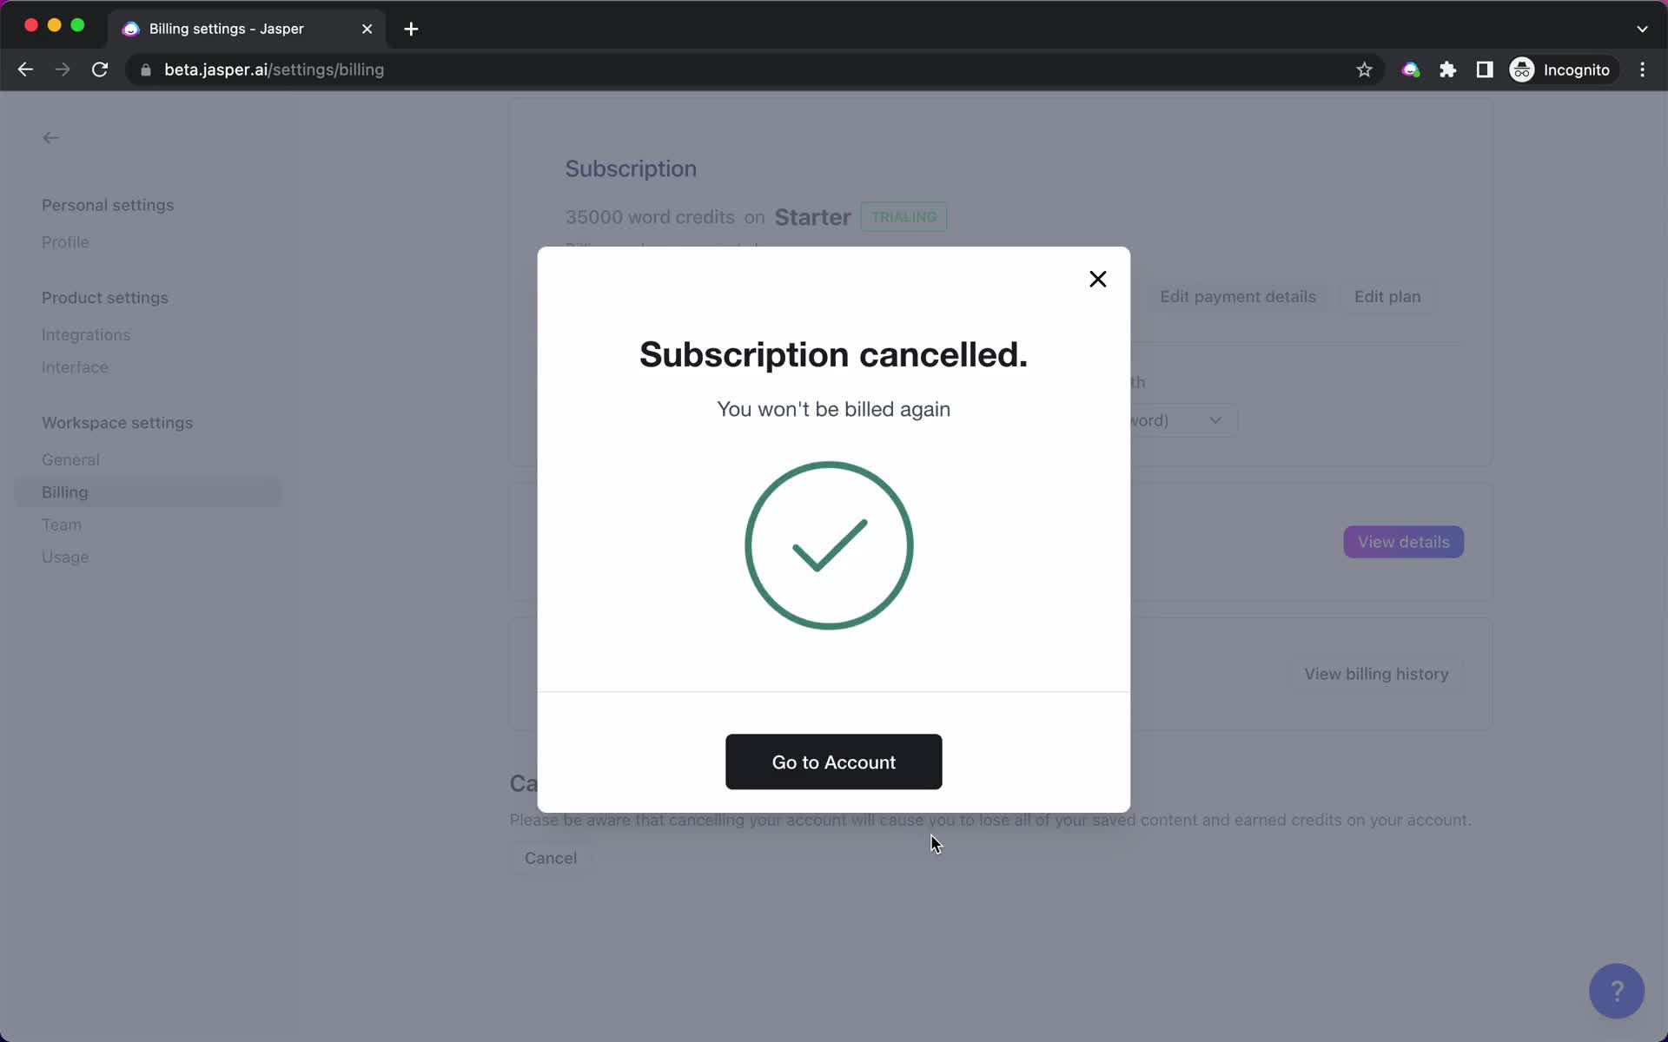Click Go to Account button

833,761
